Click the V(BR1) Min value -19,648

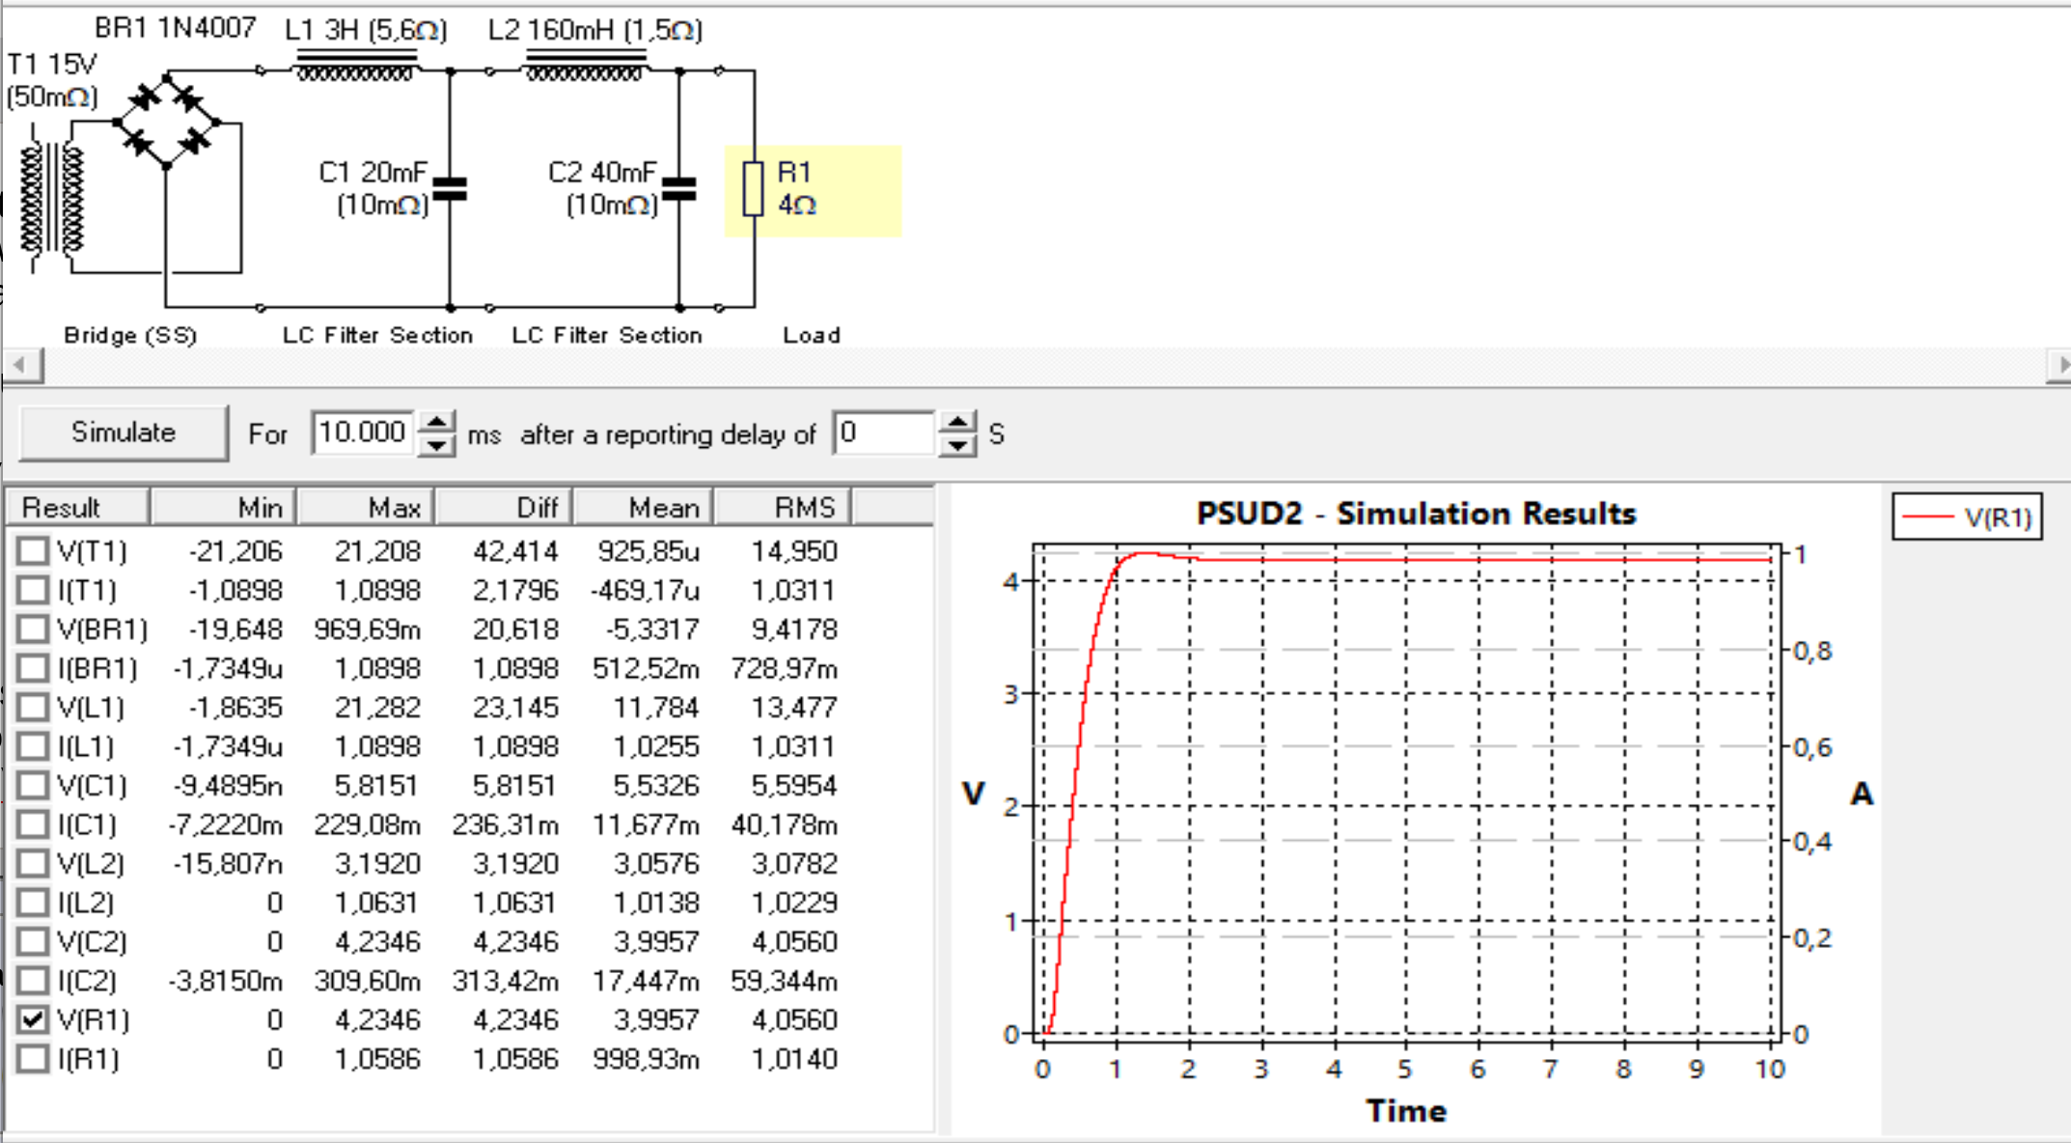235,629
